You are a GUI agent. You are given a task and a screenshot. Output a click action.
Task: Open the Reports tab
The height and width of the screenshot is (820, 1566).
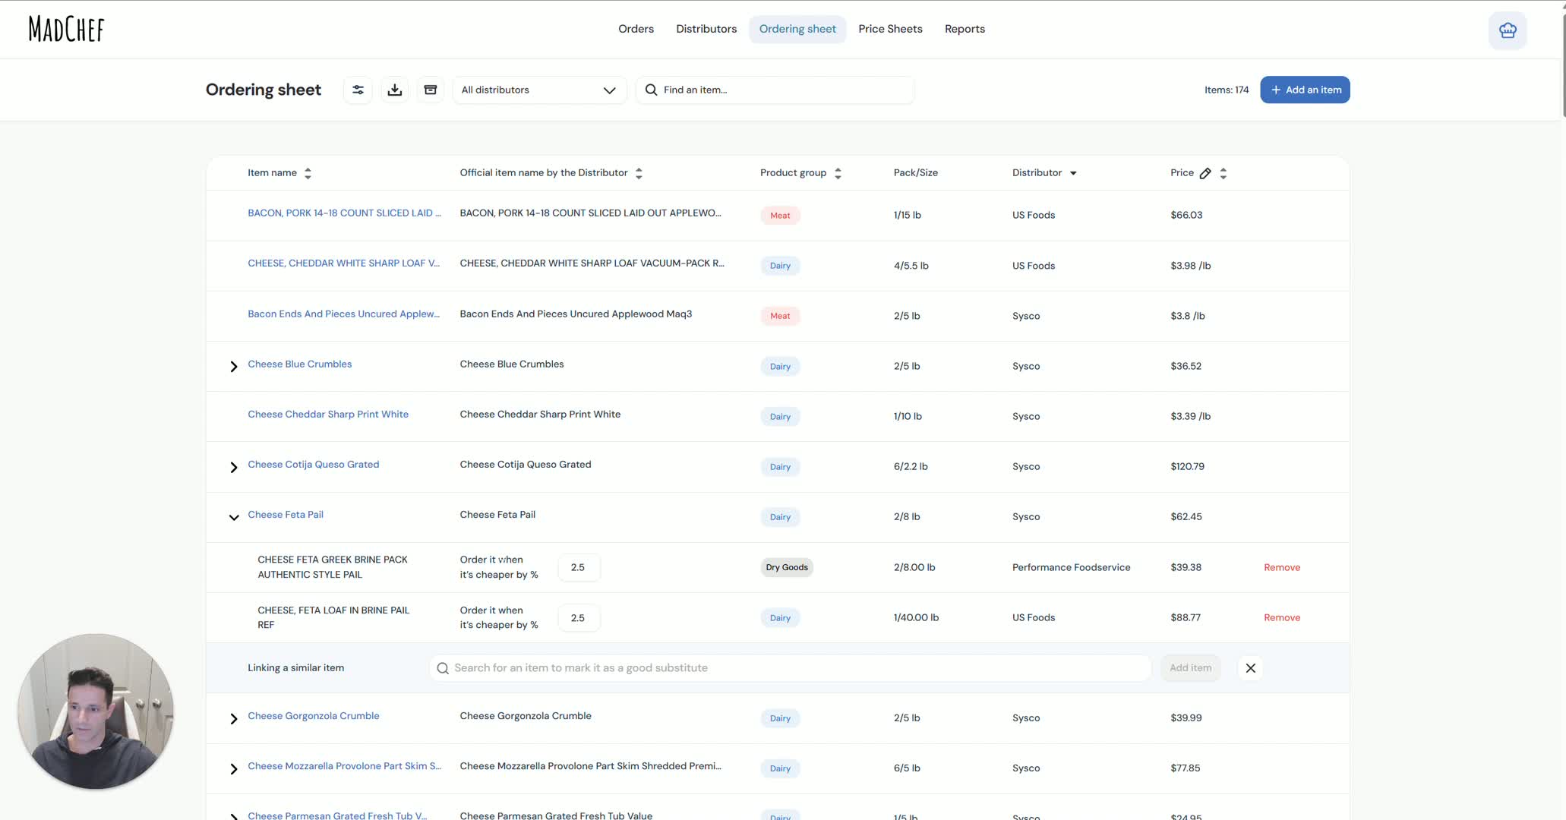[x=965, y=29]
